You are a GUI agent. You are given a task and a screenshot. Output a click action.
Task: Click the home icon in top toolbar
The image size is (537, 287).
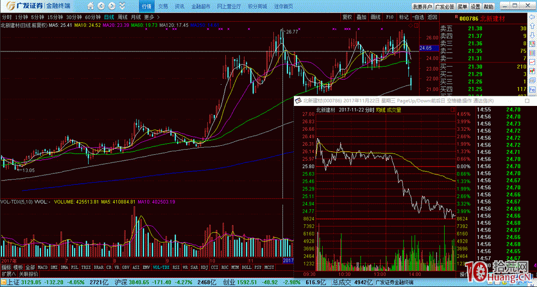[90, 6]
